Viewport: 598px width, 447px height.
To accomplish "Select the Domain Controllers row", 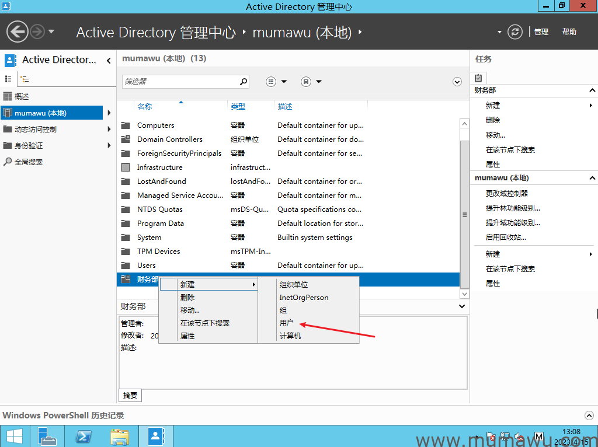I will click(x=288, y=139).
